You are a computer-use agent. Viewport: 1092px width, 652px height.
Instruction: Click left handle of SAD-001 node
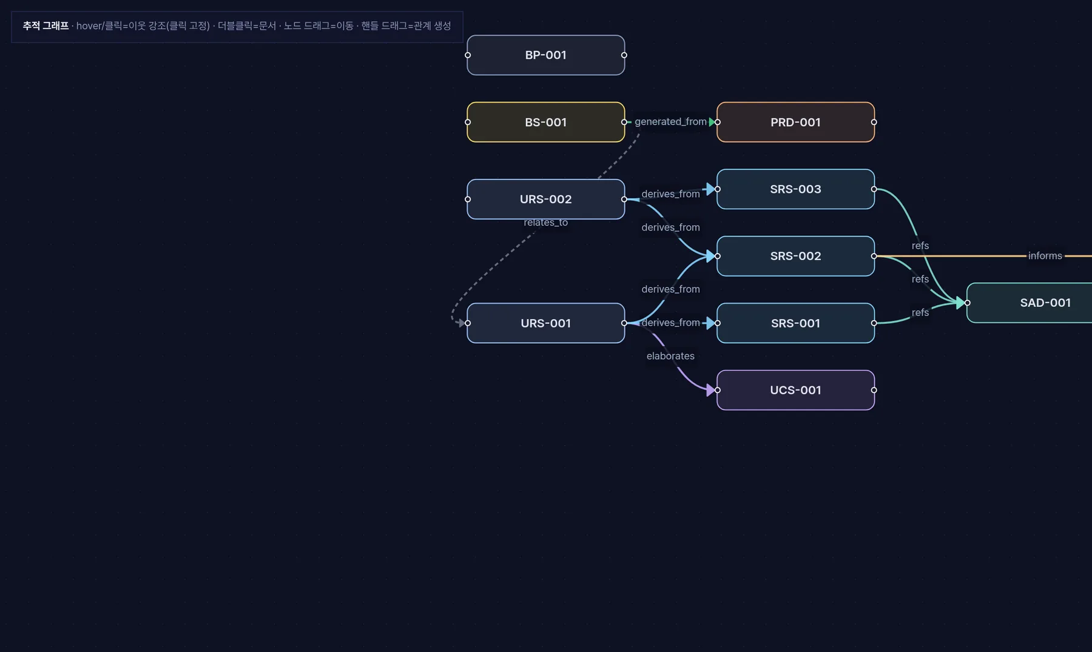968,303
